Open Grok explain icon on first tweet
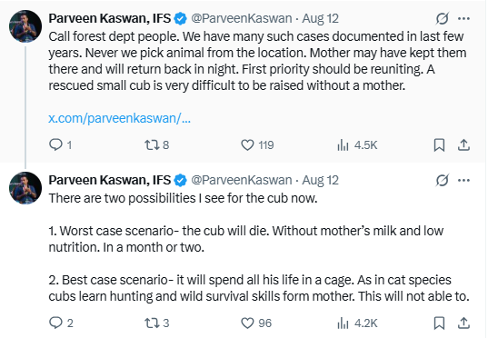Screen dimensions: 488x338 pos(443,18)
